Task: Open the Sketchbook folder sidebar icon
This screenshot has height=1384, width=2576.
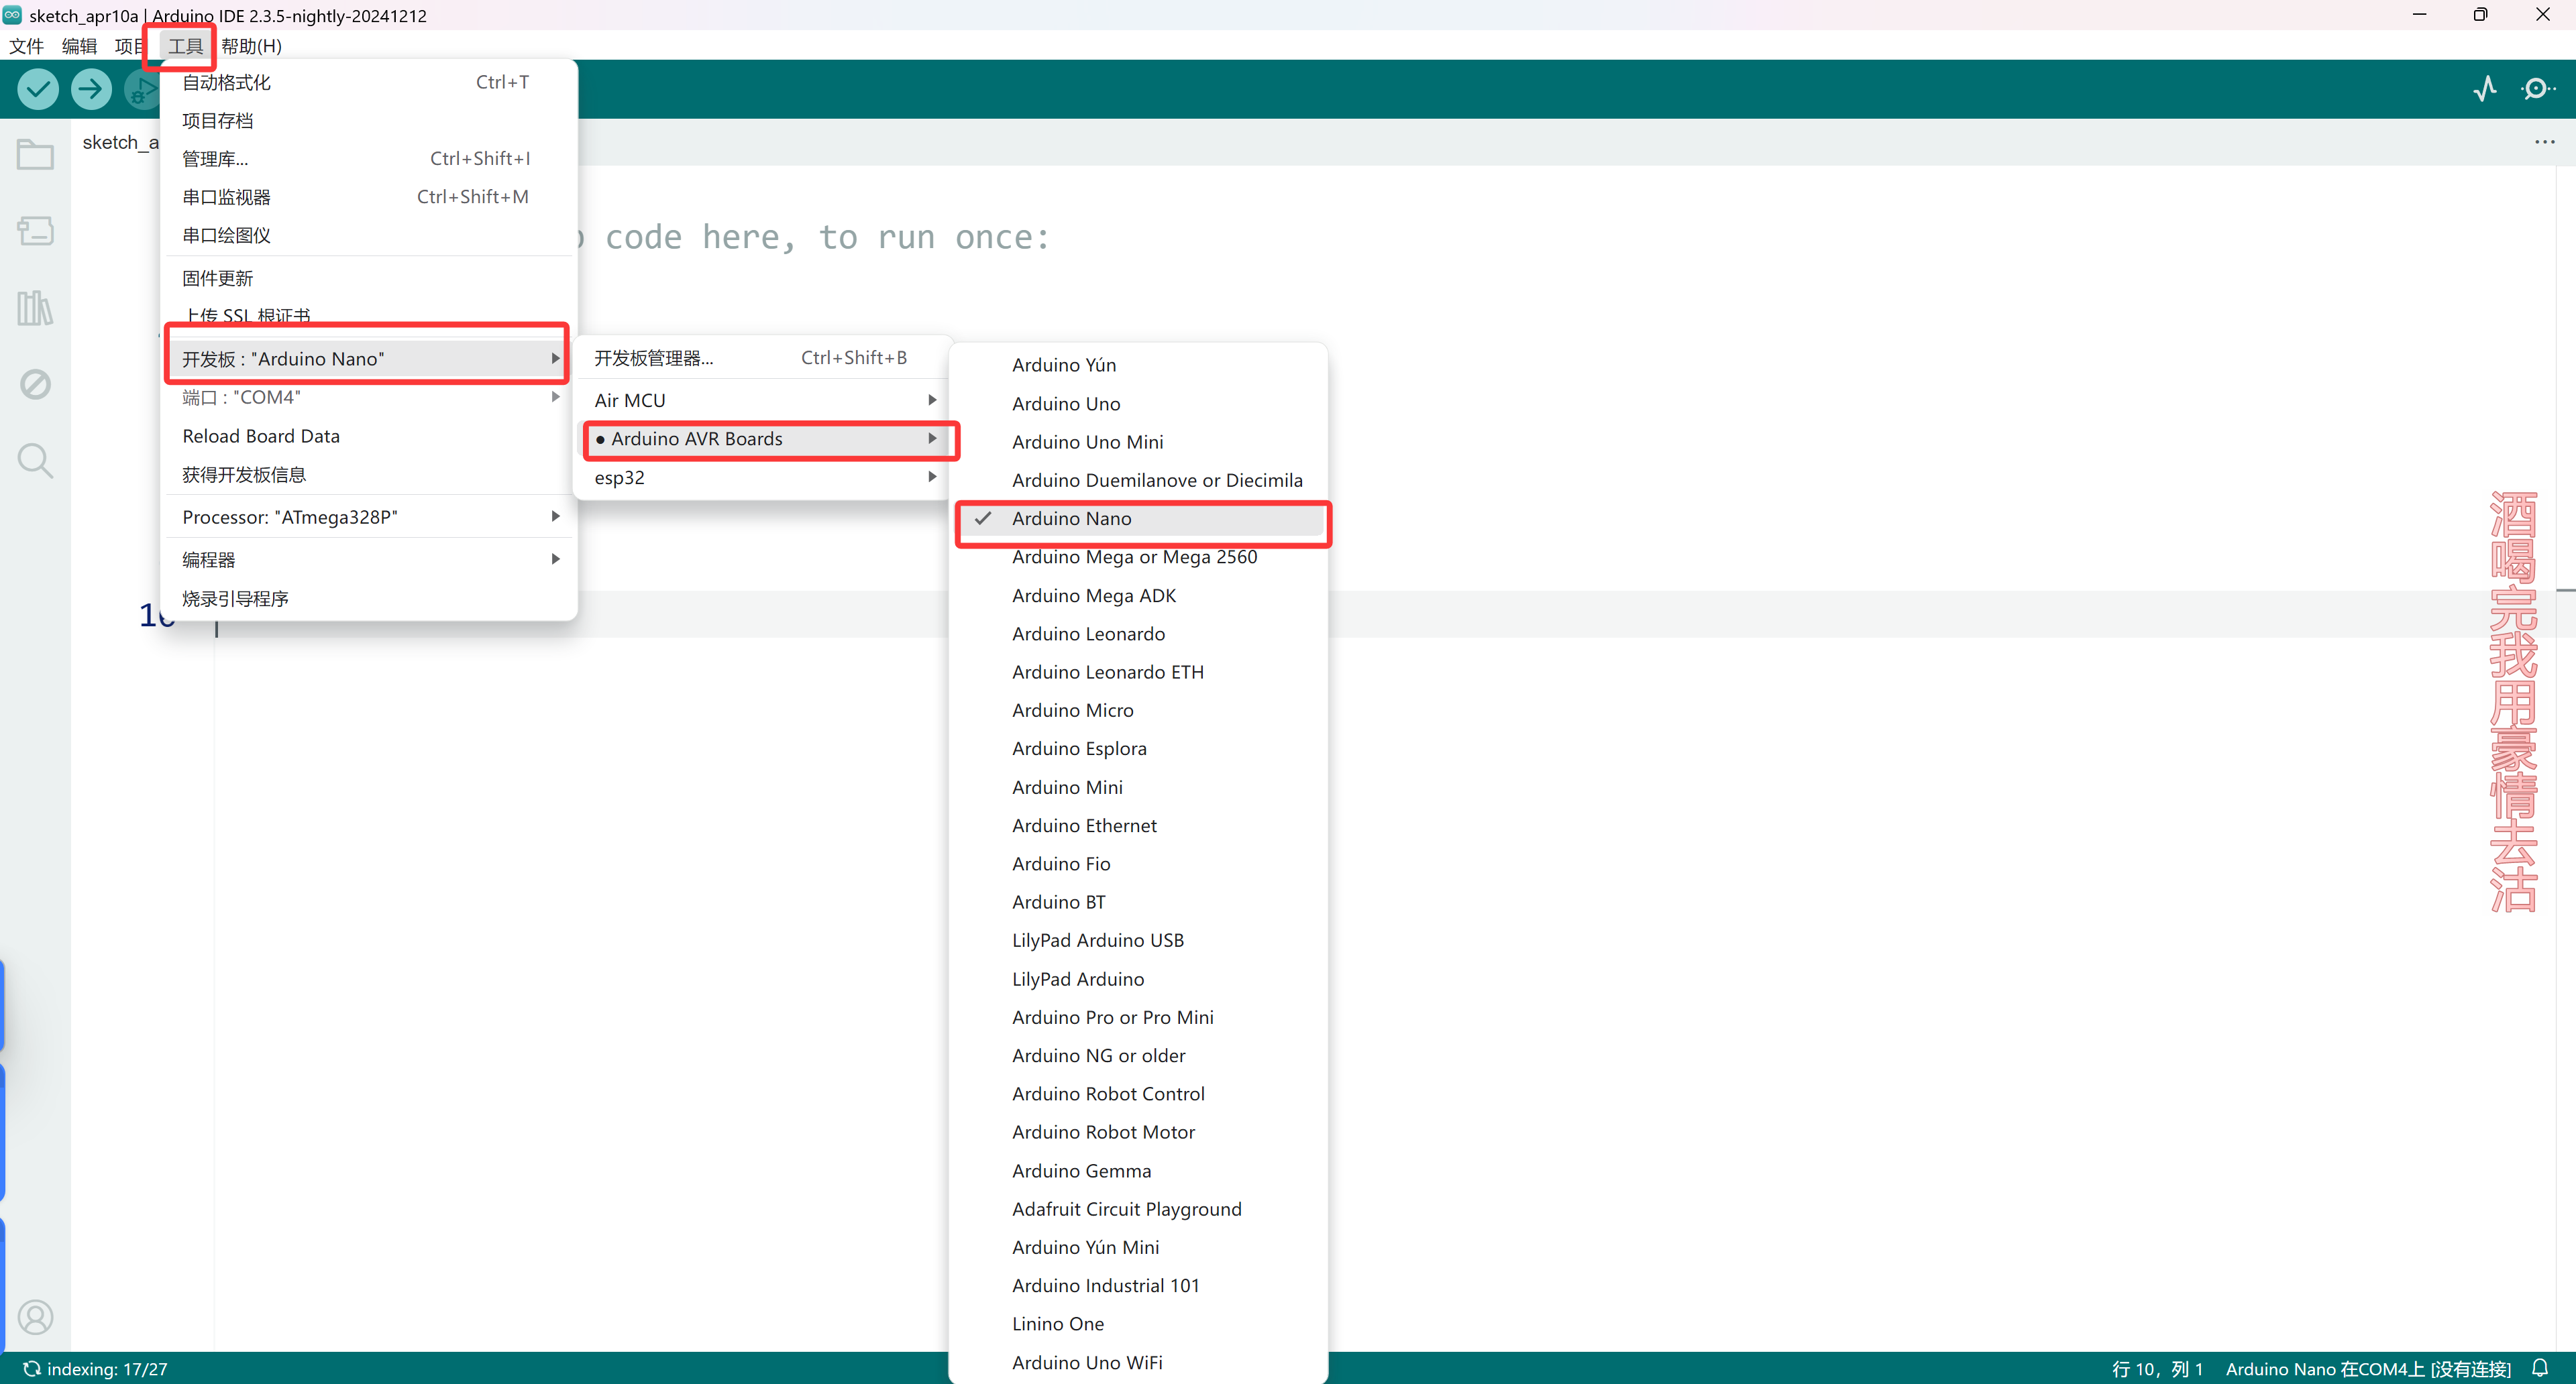Action: pos(35,155)
